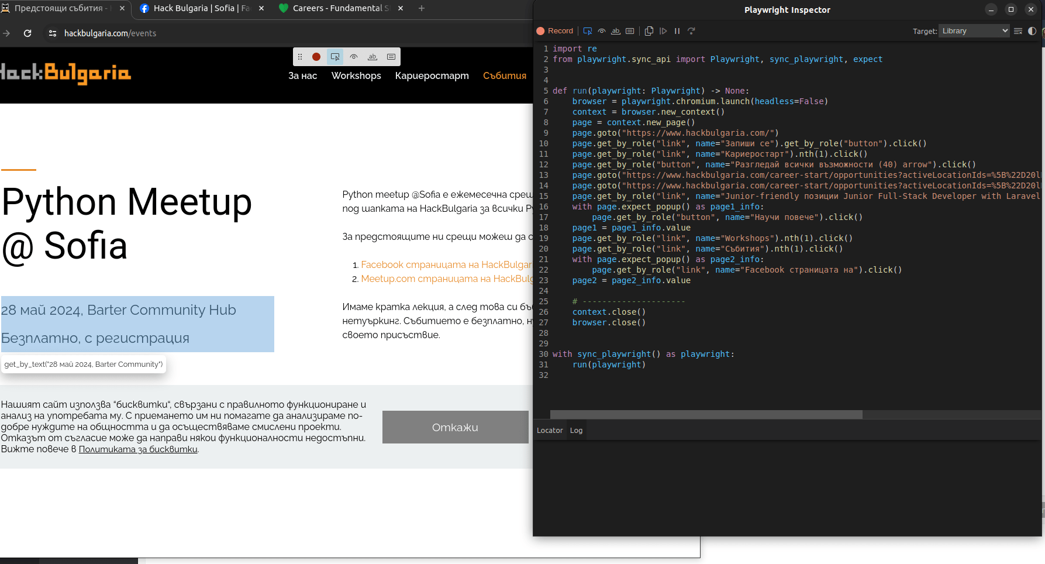Toggle Pick locator on the page overlay toolbar
This screenshot has height=564, width=1045.
coord(335,57)
